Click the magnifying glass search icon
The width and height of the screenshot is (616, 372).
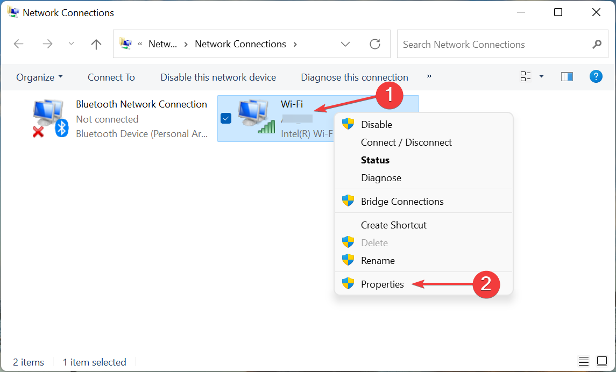(x=597, y=44)
